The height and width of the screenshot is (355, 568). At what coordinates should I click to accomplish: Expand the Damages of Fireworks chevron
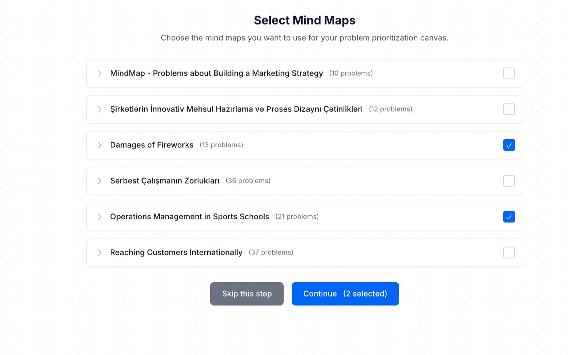tap(99, 145)
